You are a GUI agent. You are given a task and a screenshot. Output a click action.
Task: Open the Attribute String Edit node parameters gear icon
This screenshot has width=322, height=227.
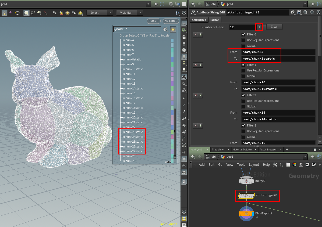point(293,12)
